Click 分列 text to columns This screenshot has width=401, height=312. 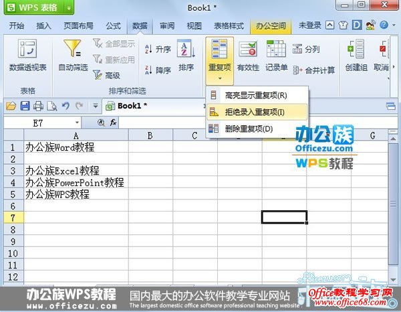pos(306,49)
